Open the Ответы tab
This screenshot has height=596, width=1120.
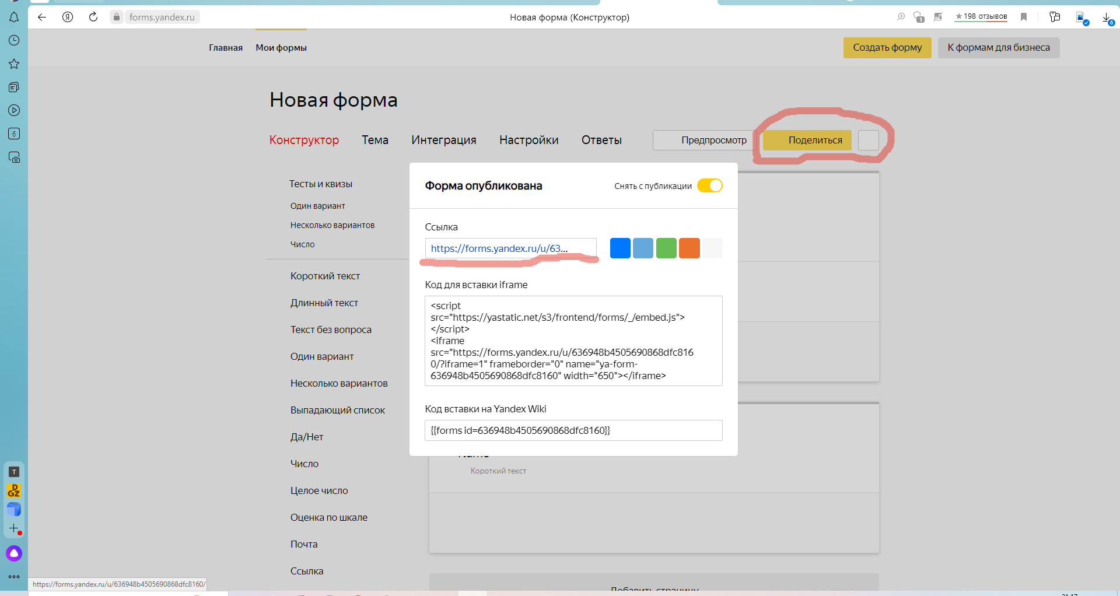(x=601, y=140)
